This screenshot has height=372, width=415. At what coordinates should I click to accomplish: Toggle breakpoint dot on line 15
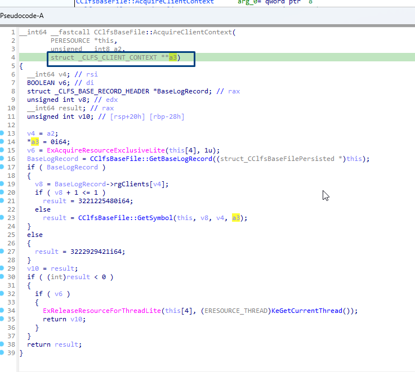coord(2,150)
